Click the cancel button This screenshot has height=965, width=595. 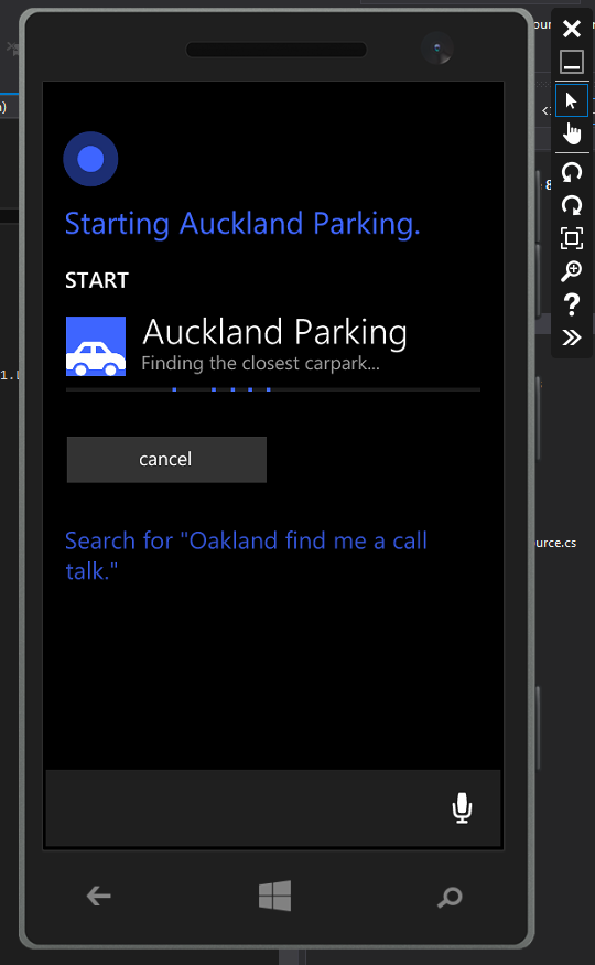(x=167, y=459)
